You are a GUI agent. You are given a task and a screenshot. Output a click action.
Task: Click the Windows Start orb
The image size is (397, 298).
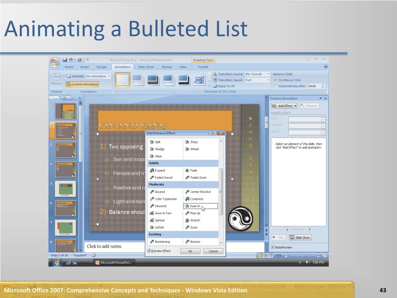tap(56, 262)
